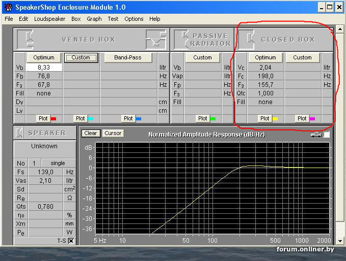Open the Options menu
The width and height of the screenshot is (346, 261).
pos(134,19)
